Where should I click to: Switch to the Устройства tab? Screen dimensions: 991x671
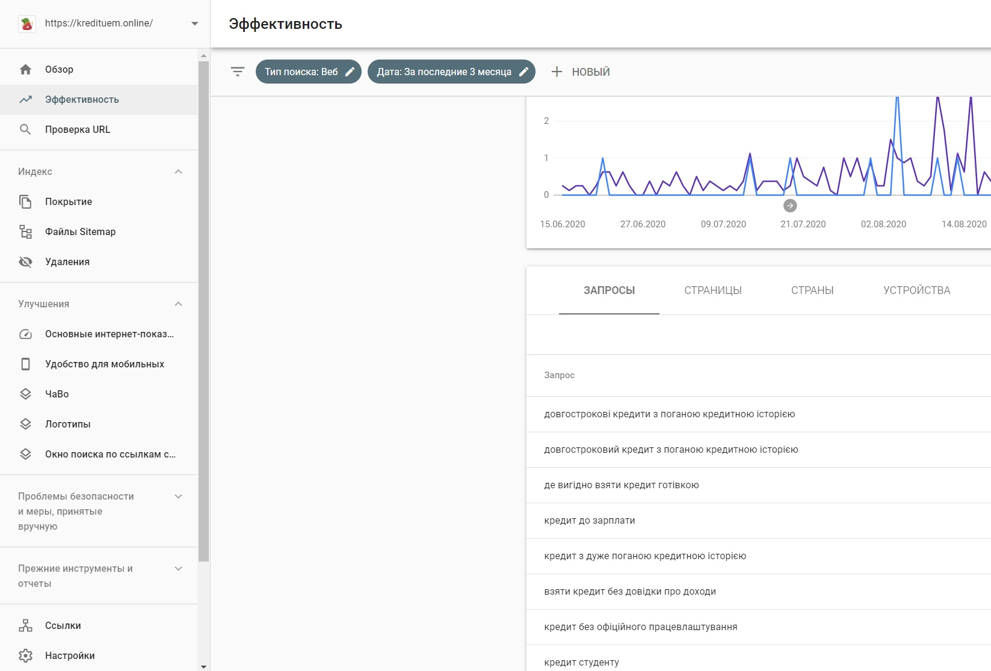point(916,290)
